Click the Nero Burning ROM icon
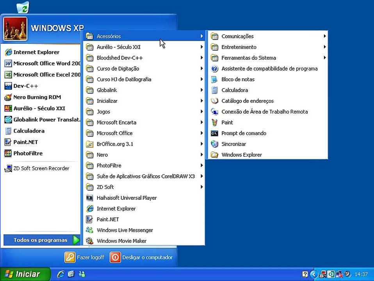374x281 pixels. coord(8,97)
